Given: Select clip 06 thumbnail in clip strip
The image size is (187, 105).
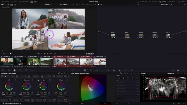Looking at the screenshot, I should [x=73, y=62].
